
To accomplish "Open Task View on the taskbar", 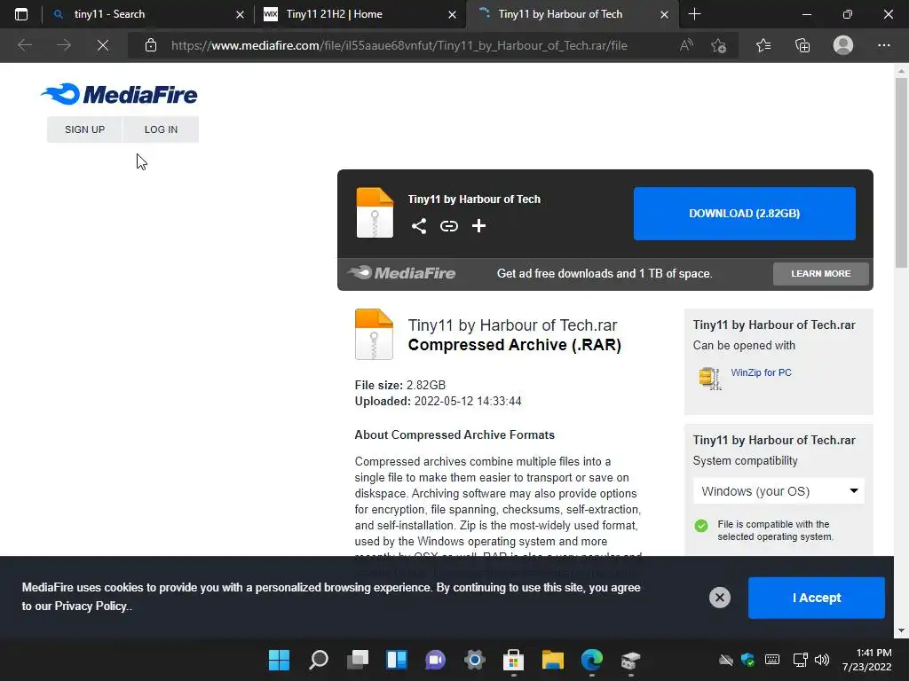I will [x=358, y=660].
